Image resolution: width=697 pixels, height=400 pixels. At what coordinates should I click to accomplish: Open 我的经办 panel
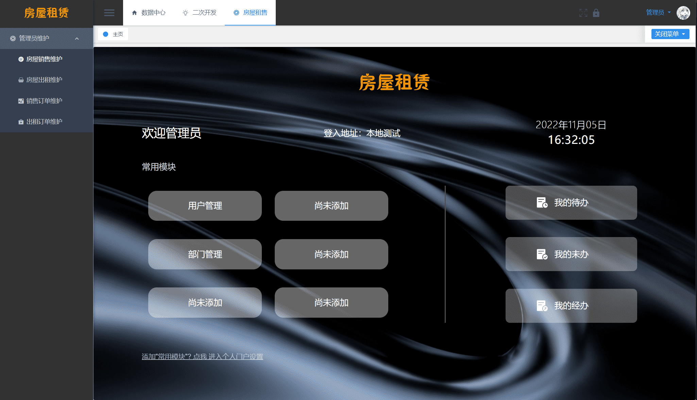[571, 305]
